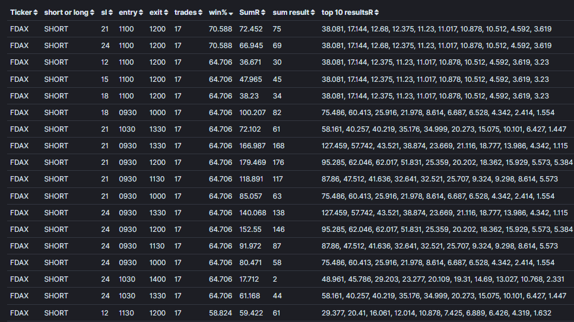Click sum result value 45
This screenshot has height=322, width=574.
tap(277, 79)
